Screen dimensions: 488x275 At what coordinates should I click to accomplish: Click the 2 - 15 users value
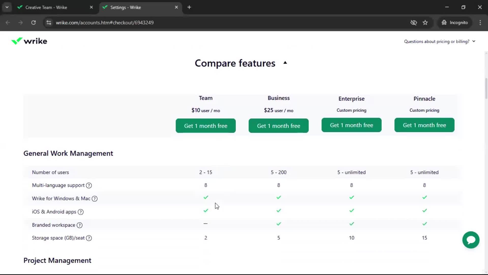206,172
